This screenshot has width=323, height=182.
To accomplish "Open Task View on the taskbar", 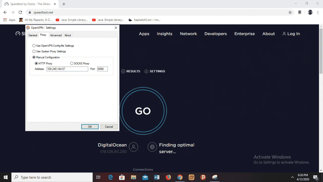I will pos(98,177).
